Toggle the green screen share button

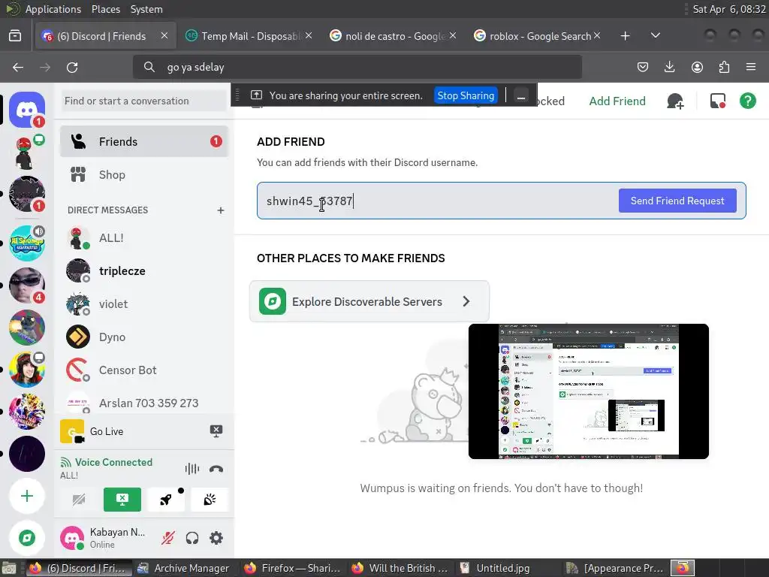pos(122,500)
